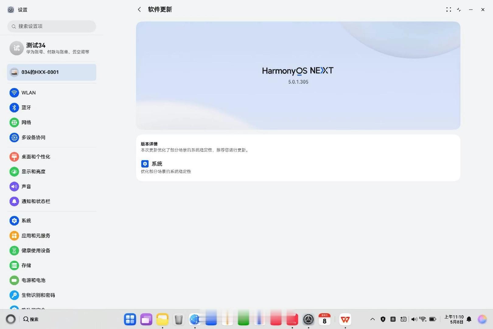The height and width of the screenshot is (329, 493).
Task: Open the app launcher grid in dock
Action: pos(130,319)
